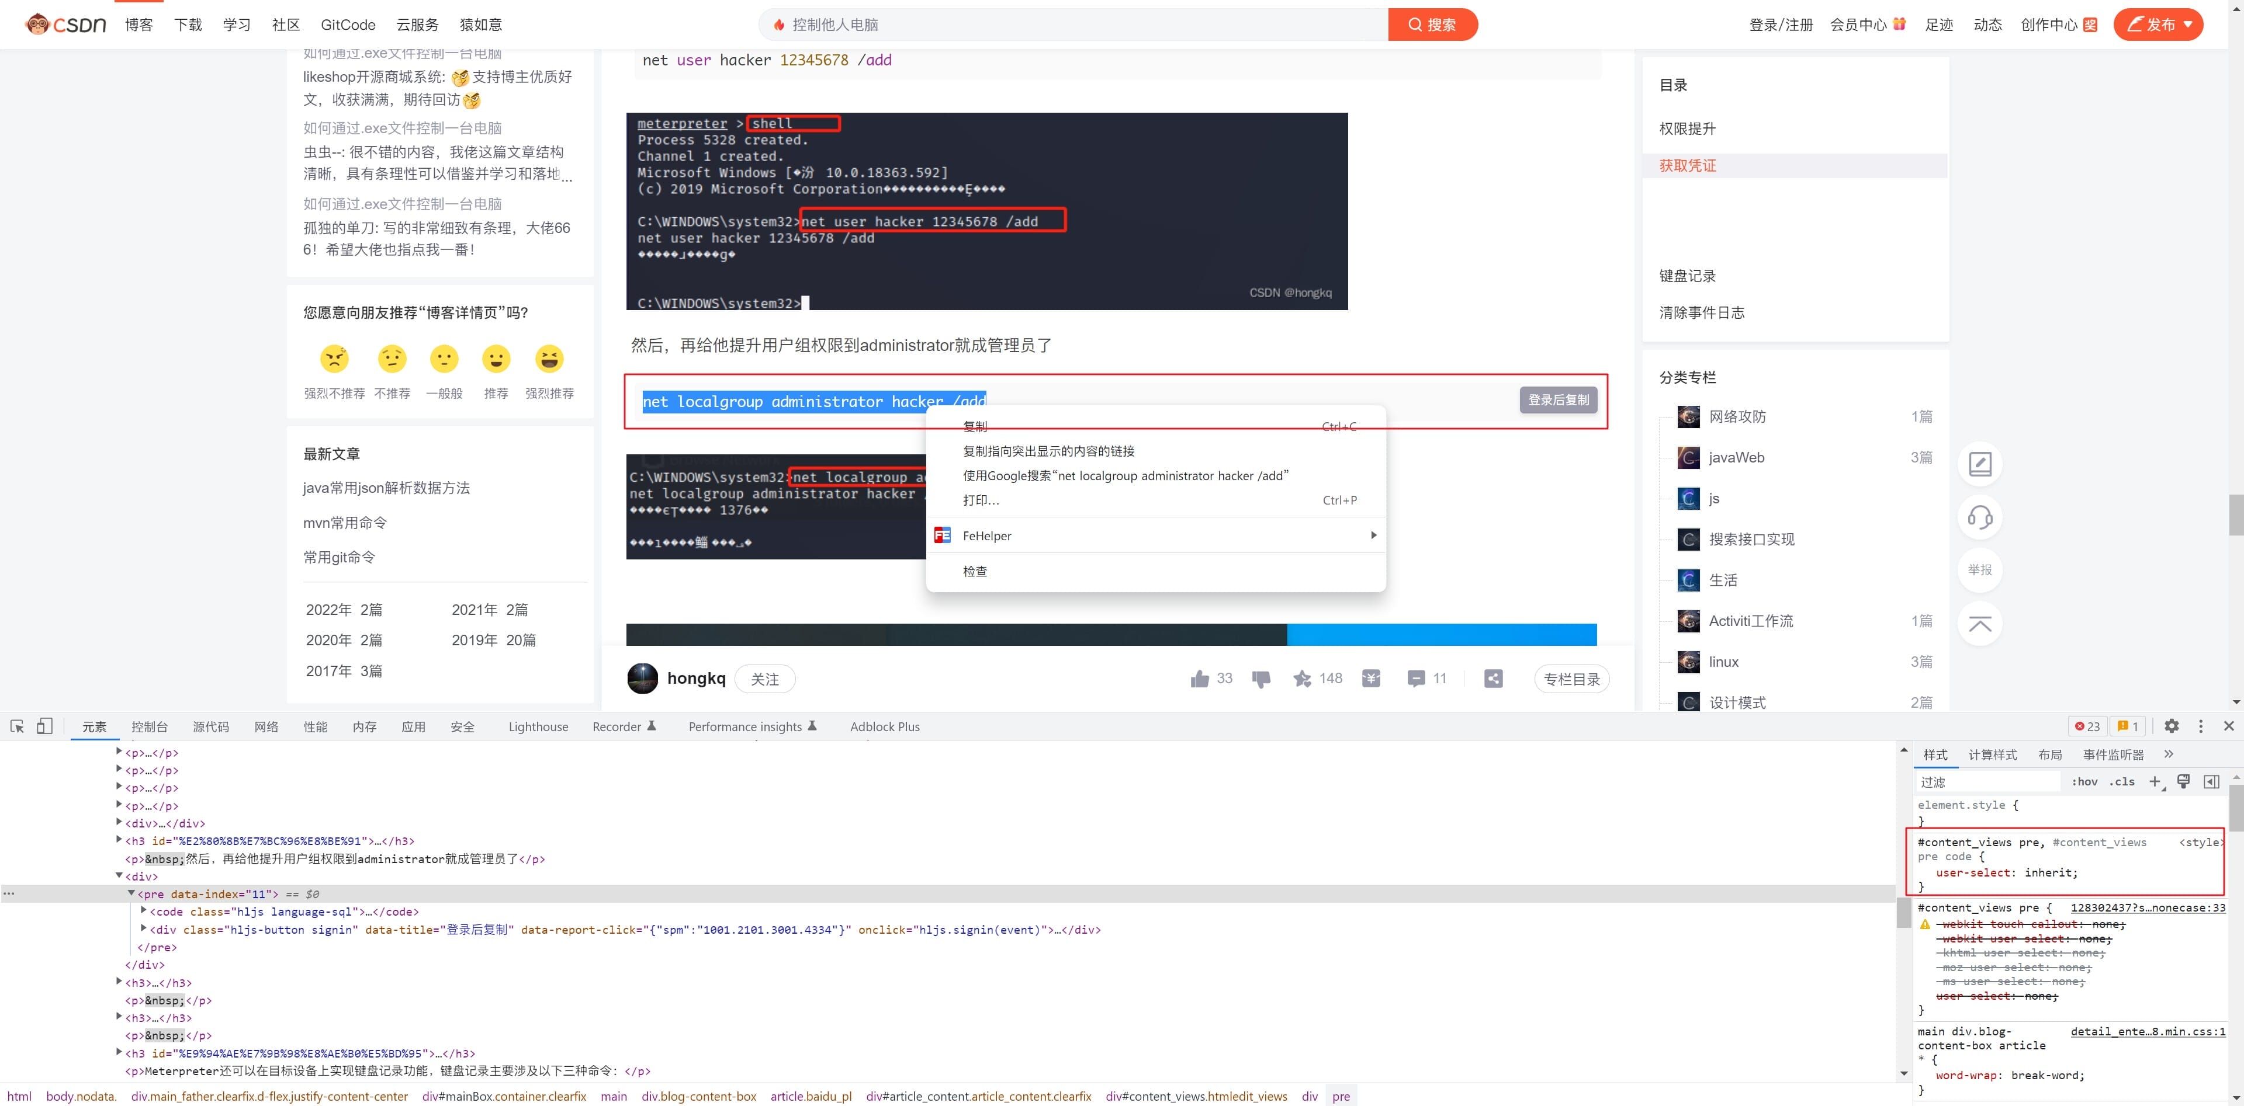Activate DevTools element inspector picker icon
This screenshot has height=1106, width=2244.
coord(16,726)
